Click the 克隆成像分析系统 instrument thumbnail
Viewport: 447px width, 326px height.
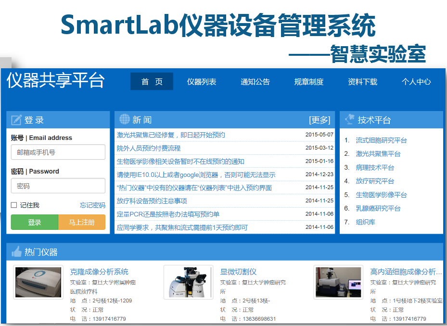click(x=38, y=282)
